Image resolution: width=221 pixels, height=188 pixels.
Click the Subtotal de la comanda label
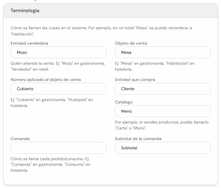pyautogui.click(x=138, y=139)
